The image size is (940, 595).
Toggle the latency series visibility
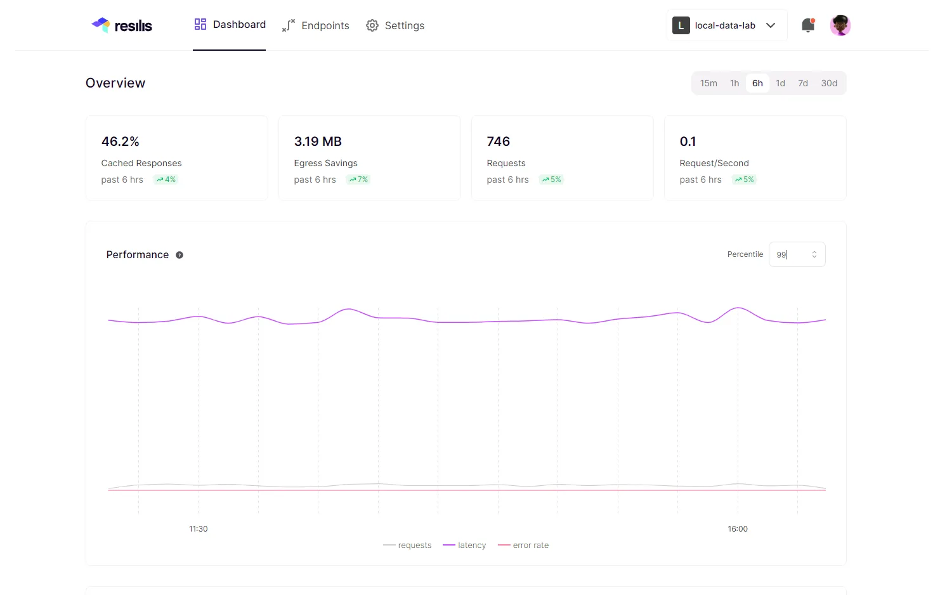pos(464,545)
